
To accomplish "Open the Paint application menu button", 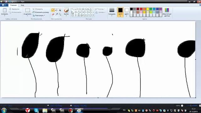I will [x=4, y=5].
